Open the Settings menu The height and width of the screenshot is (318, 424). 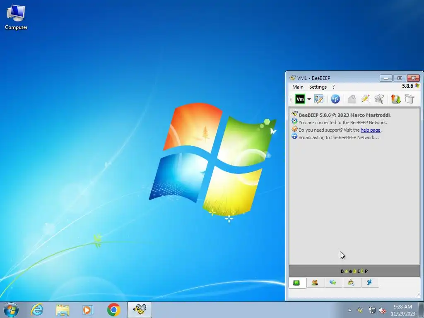[318, 87]
